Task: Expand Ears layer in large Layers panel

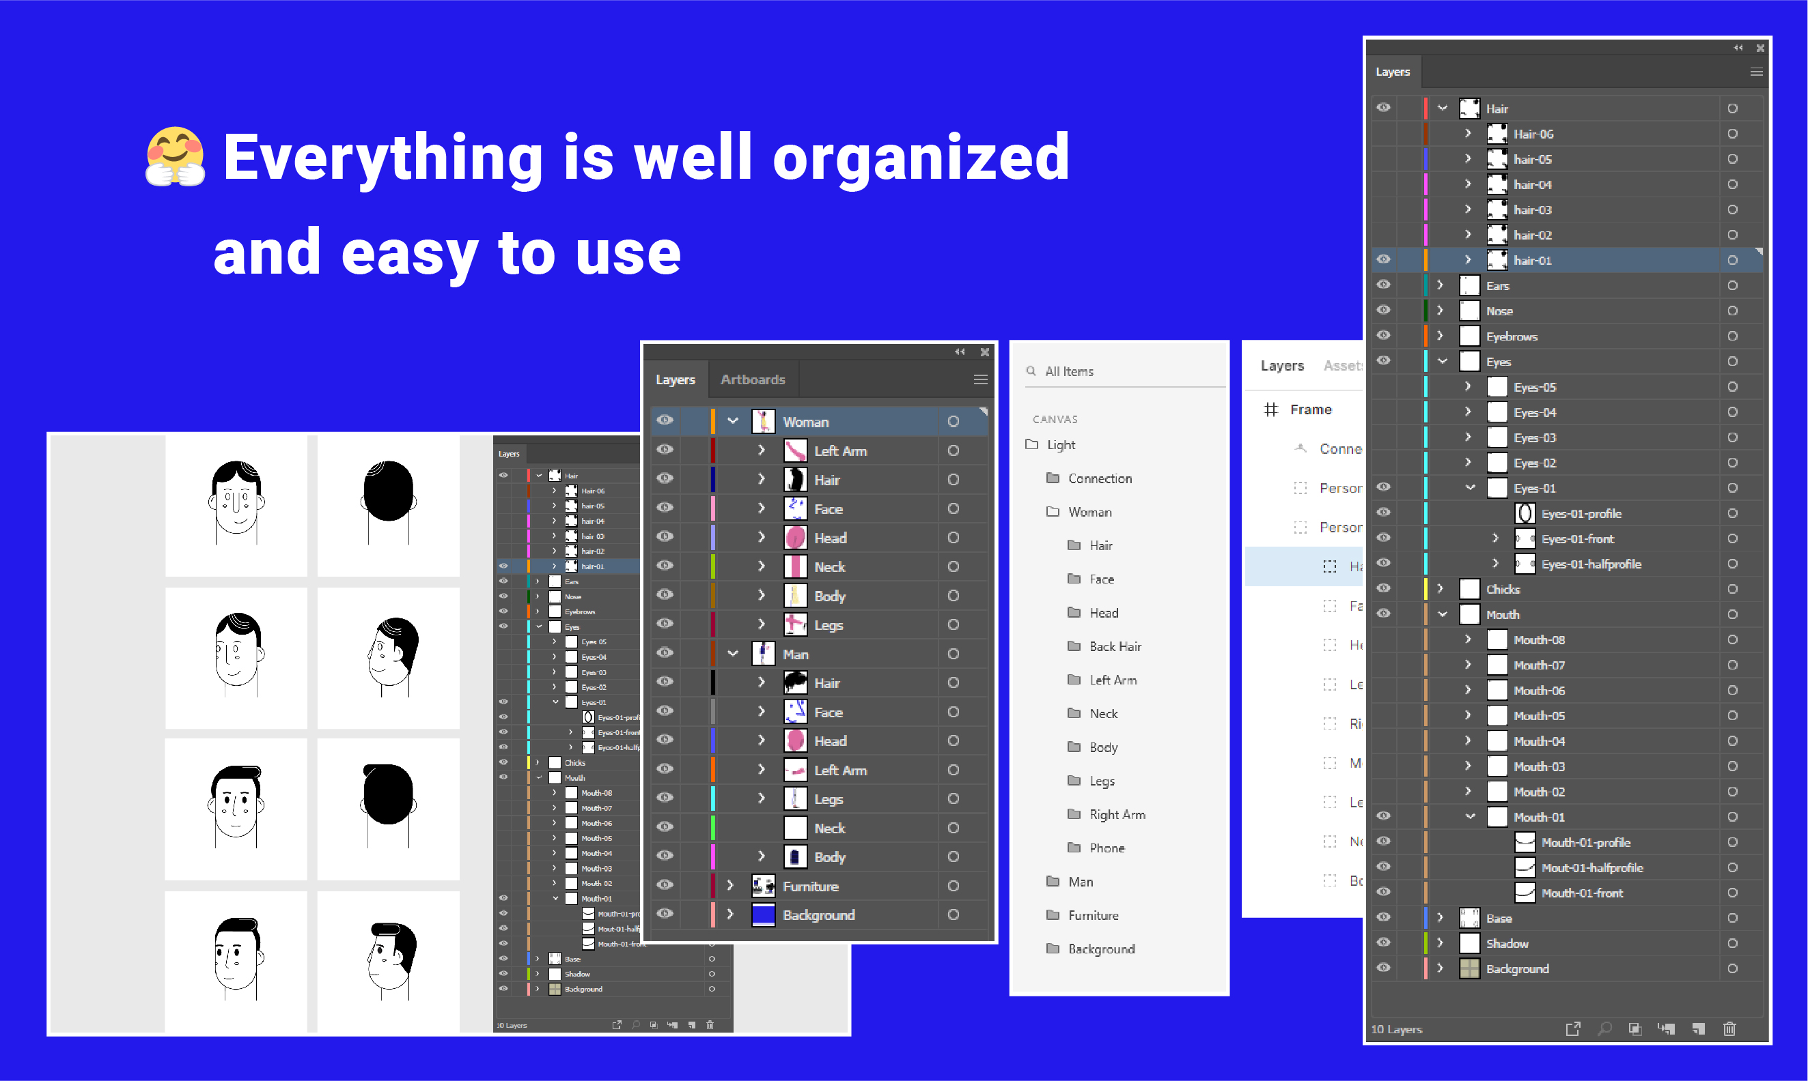Action: click(x=1441, y=285)
